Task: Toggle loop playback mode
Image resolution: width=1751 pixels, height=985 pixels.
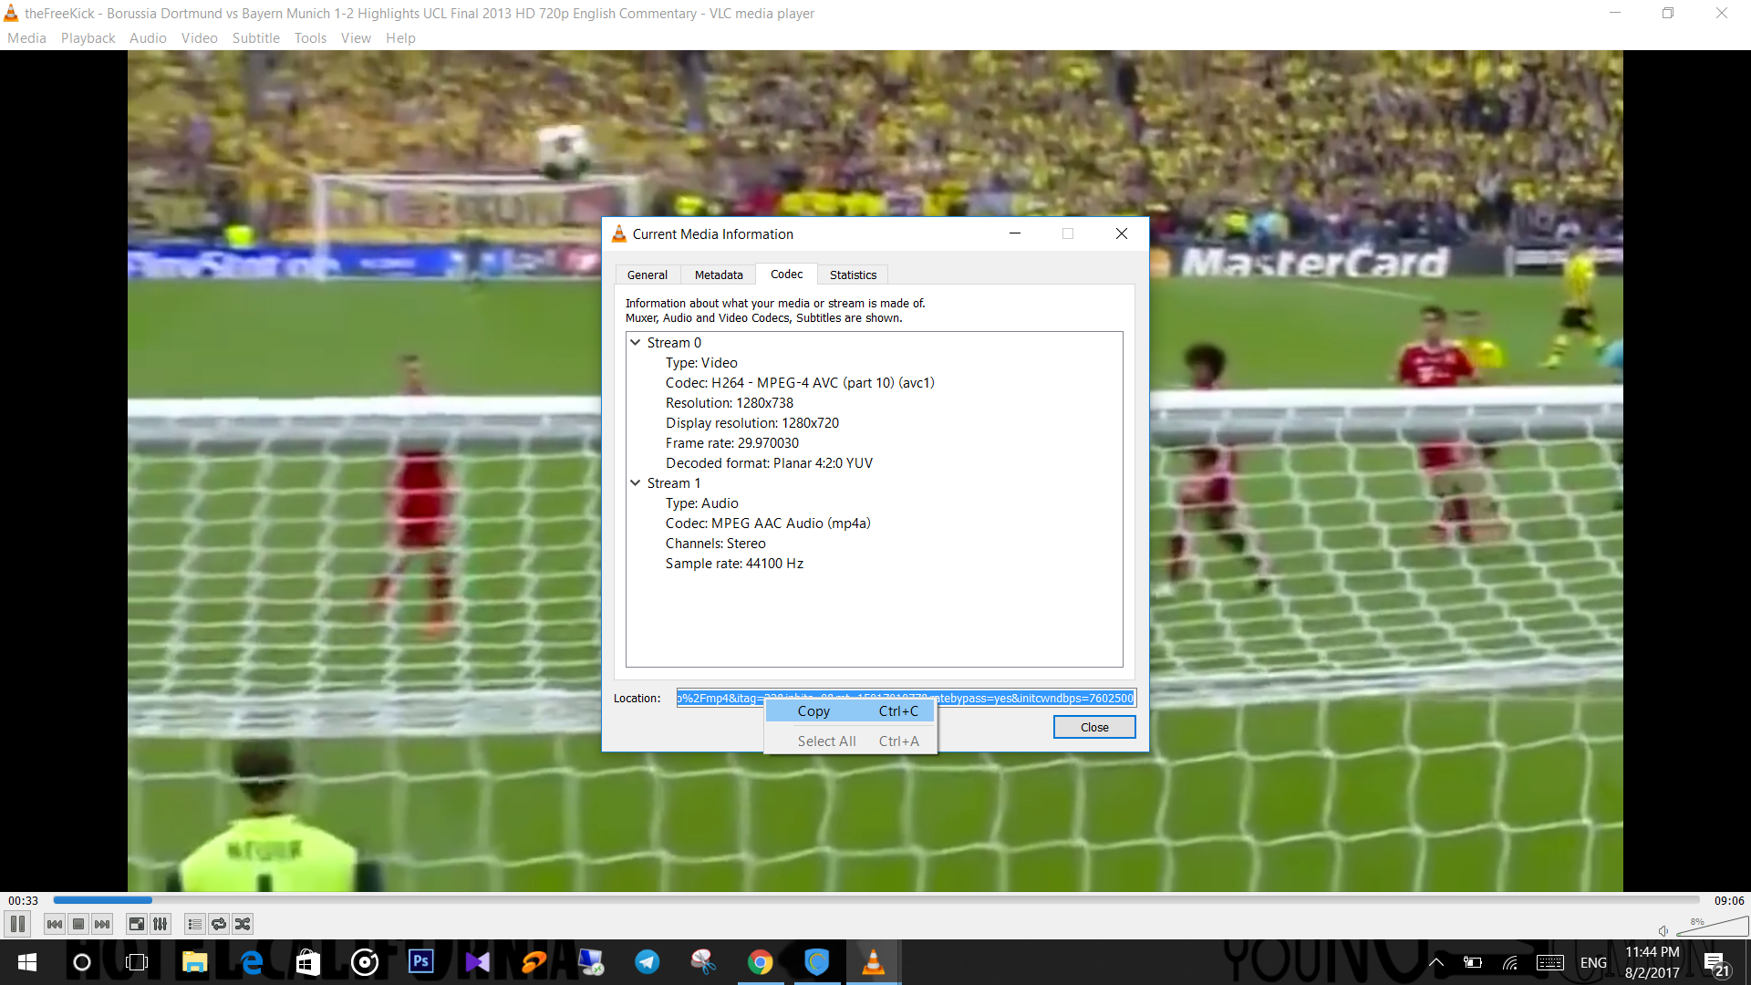Action: [x=218, y=923]
